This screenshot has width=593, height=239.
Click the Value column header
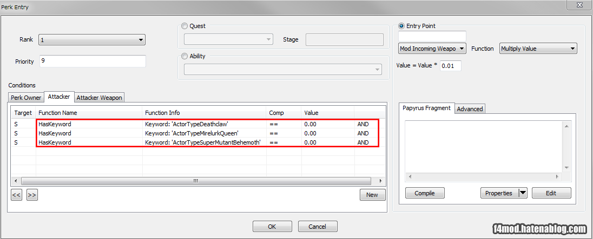(327, 113)
